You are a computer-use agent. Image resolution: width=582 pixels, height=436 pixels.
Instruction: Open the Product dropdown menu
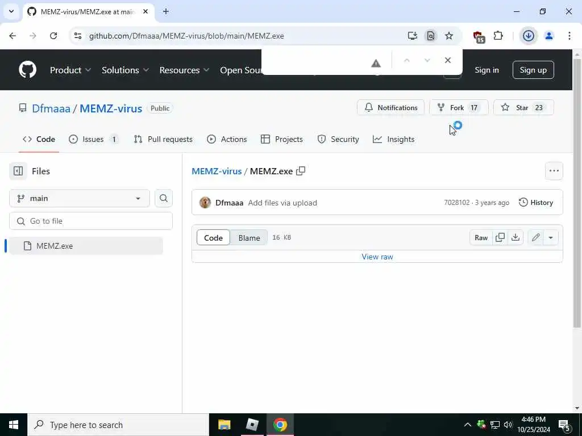[70, 70]
